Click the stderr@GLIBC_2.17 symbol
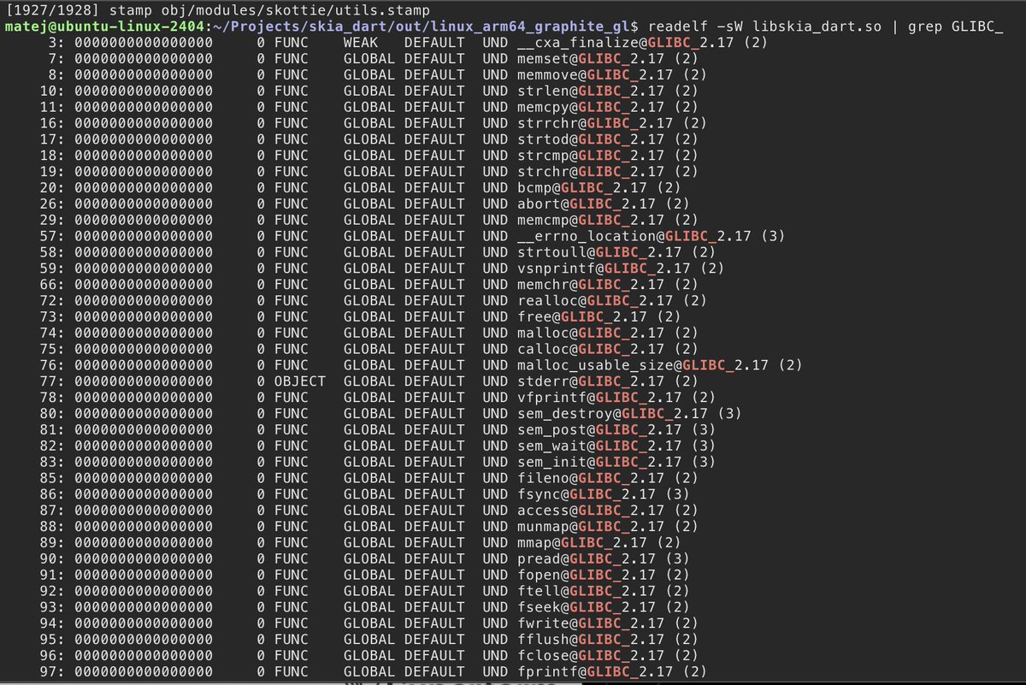The height and width of the screenshot is (685, 1026). tap(590, 381)
